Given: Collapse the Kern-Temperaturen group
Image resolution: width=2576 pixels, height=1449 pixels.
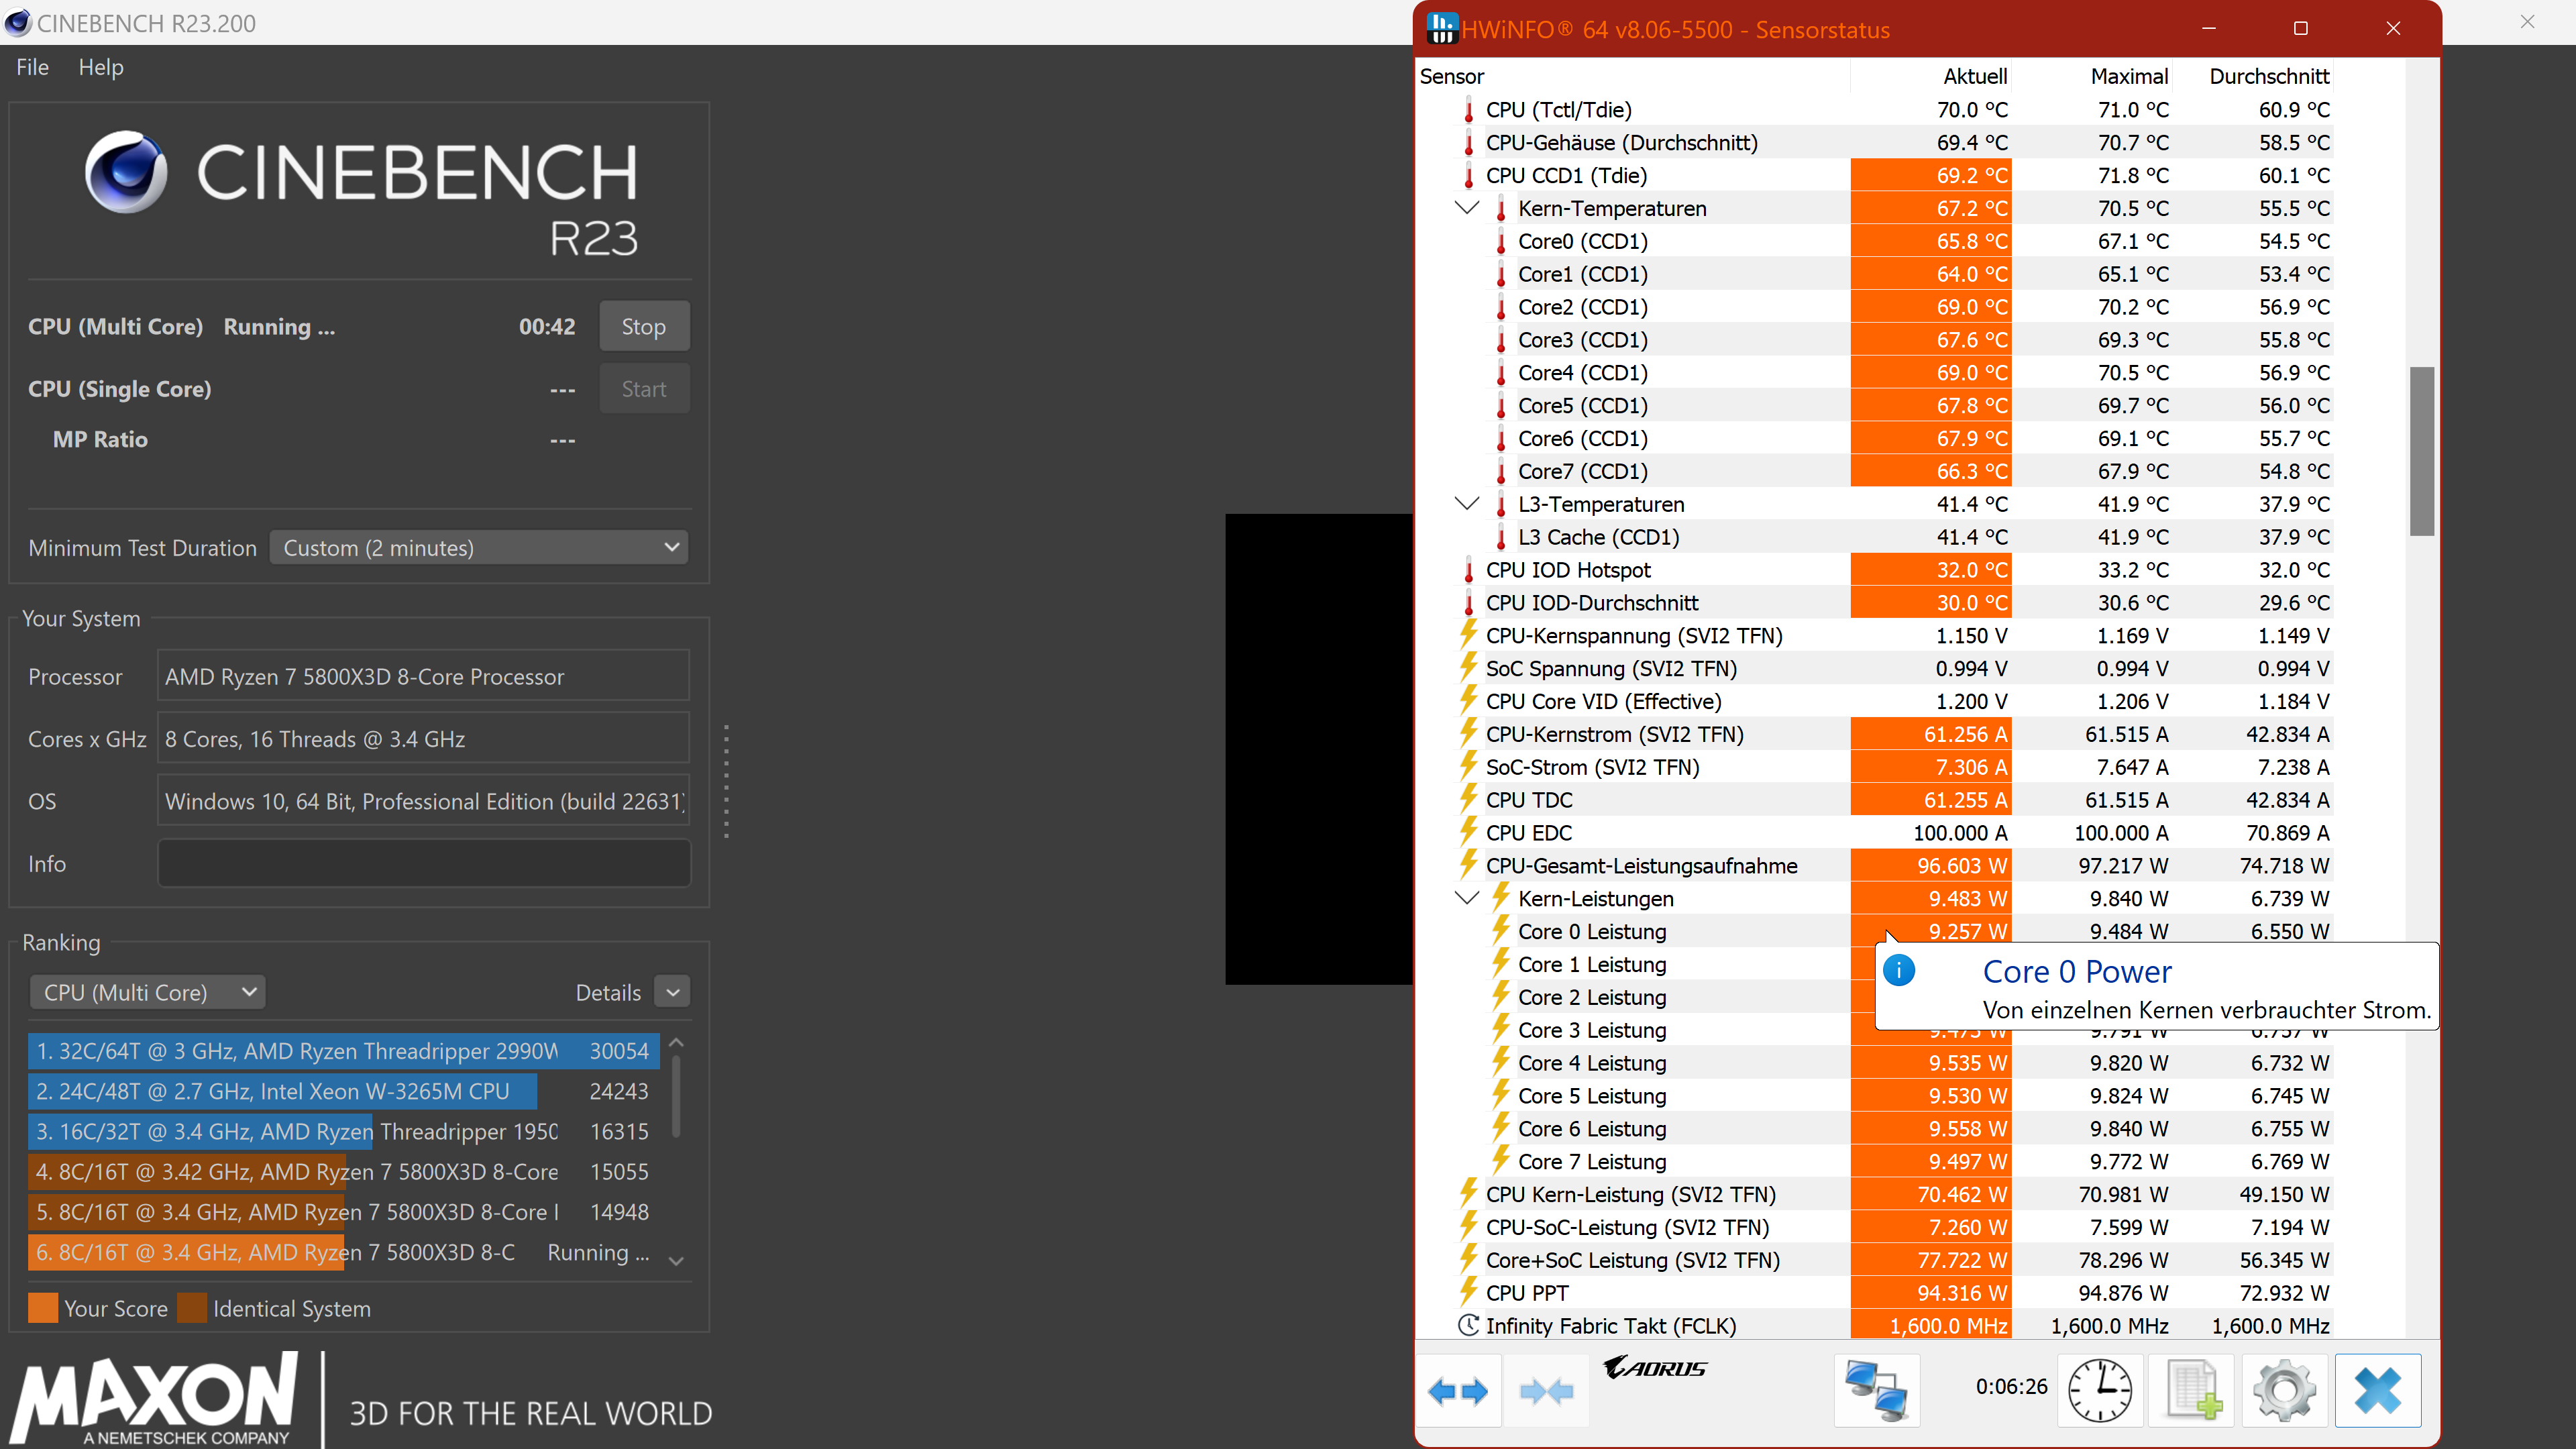Looking at the screenshot, I should click(1467, 208).
